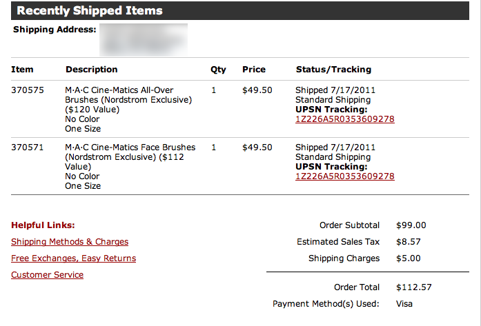The height and width of the screenshot is (326, 481).
Task: Click the Order Total amount $112.57
Action: pyautogui.click(x=414, y=287)
